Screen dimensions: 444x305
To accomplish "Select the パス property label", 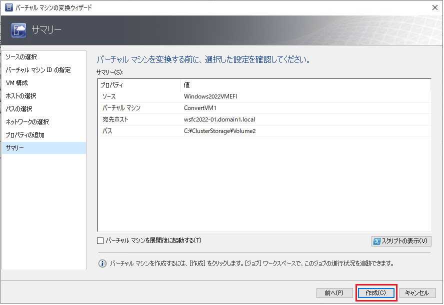I will coord(107,131).
